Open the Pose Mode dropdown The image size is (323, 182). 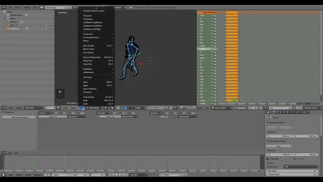point(94,108)
